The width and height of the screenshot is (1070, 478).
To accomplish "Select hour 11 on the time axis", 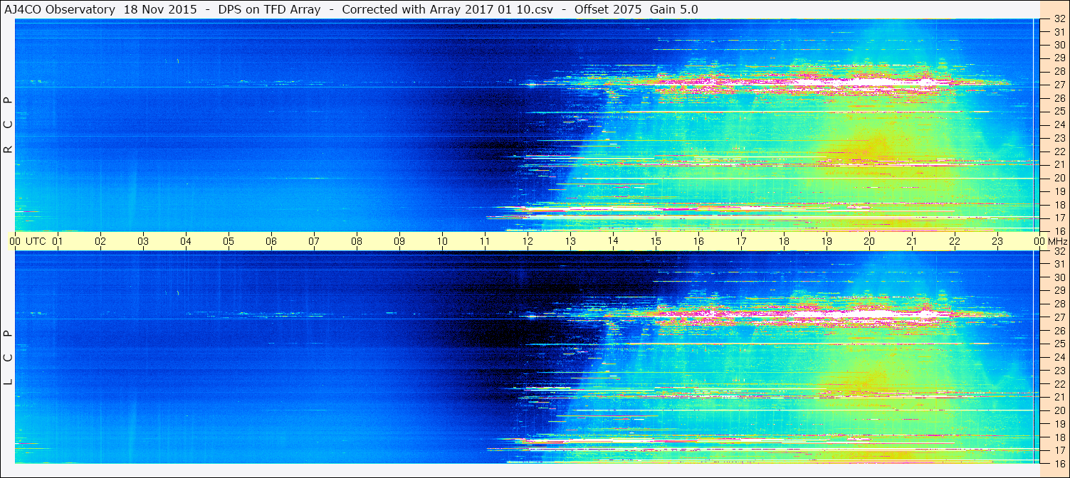I will [485, 241].
